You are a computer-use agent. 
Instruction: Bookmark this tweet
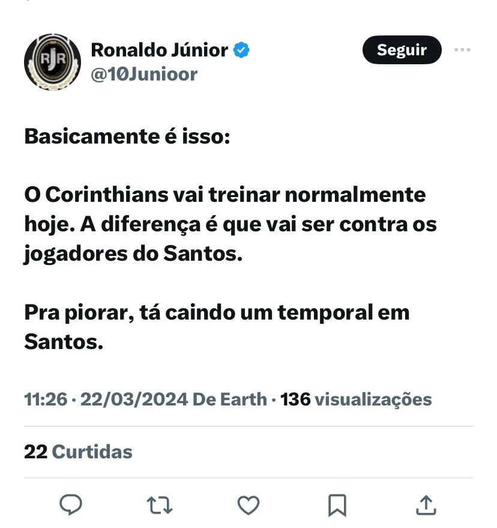(x=337, y=505)
